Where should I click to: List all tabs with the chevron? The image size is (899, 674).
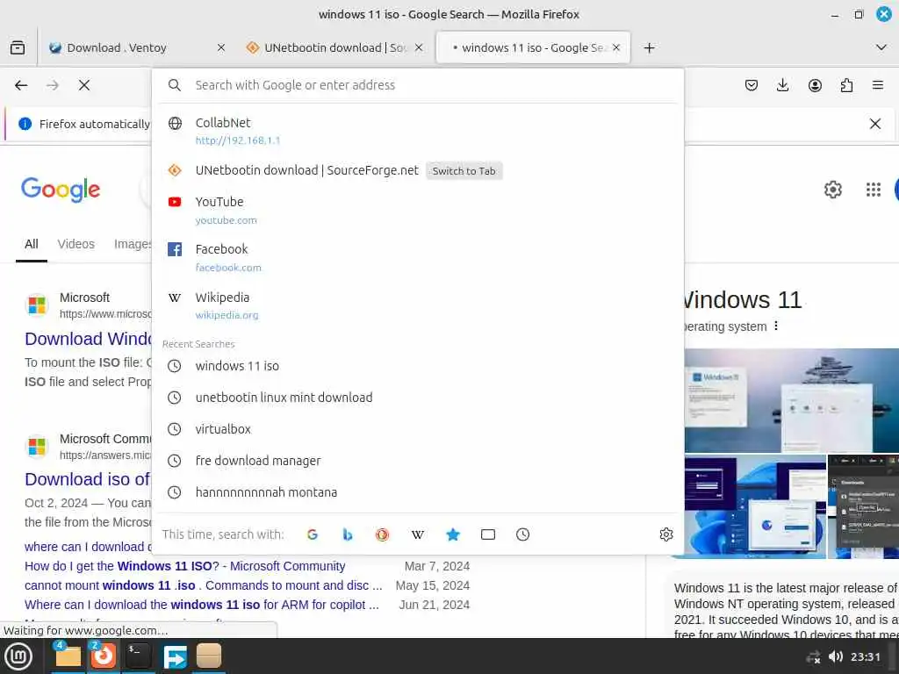click(881, 47)
